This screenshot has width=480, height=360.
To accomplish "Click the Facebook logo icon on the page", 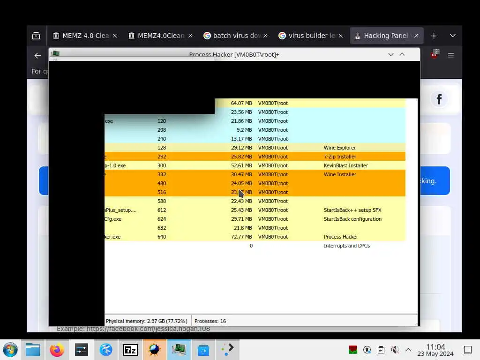I will [x=439, y=99].
